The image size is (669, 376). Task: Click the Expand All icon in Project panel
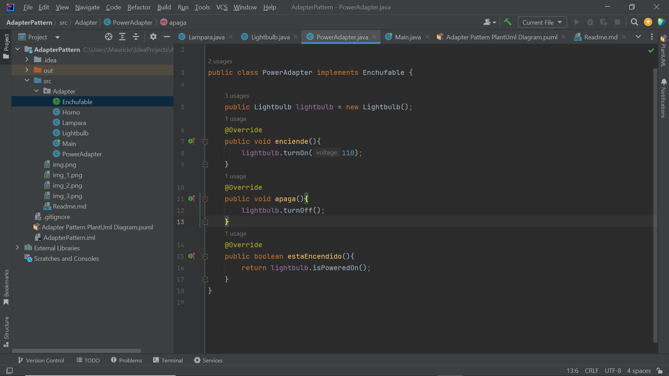(122, 37)
